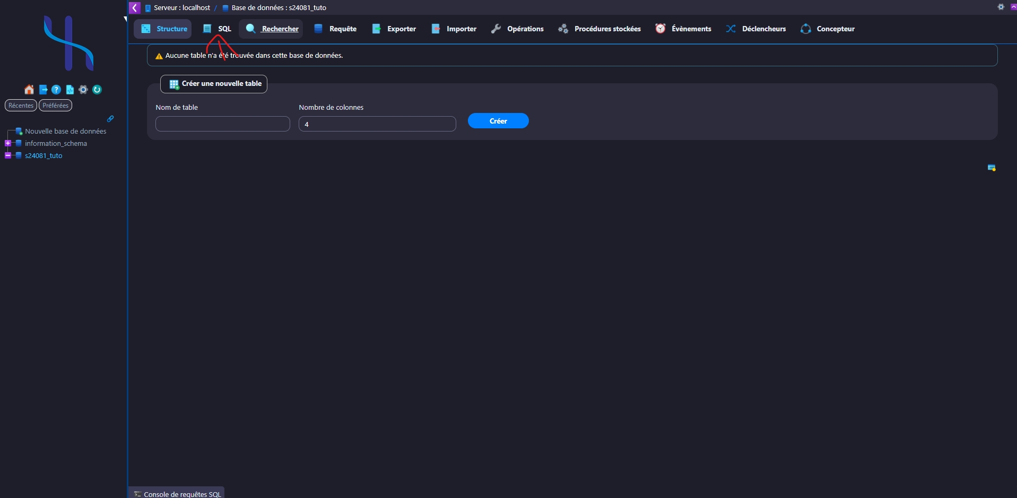Collapse the top menu with purple chevron
1017x498 pixels.
[x=1013, y=7]
